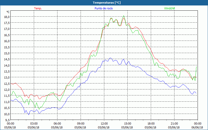Click the green Windchill peak near 14:30
The image size is (208, 130).
pyautogui.click(x=124, y=16)
